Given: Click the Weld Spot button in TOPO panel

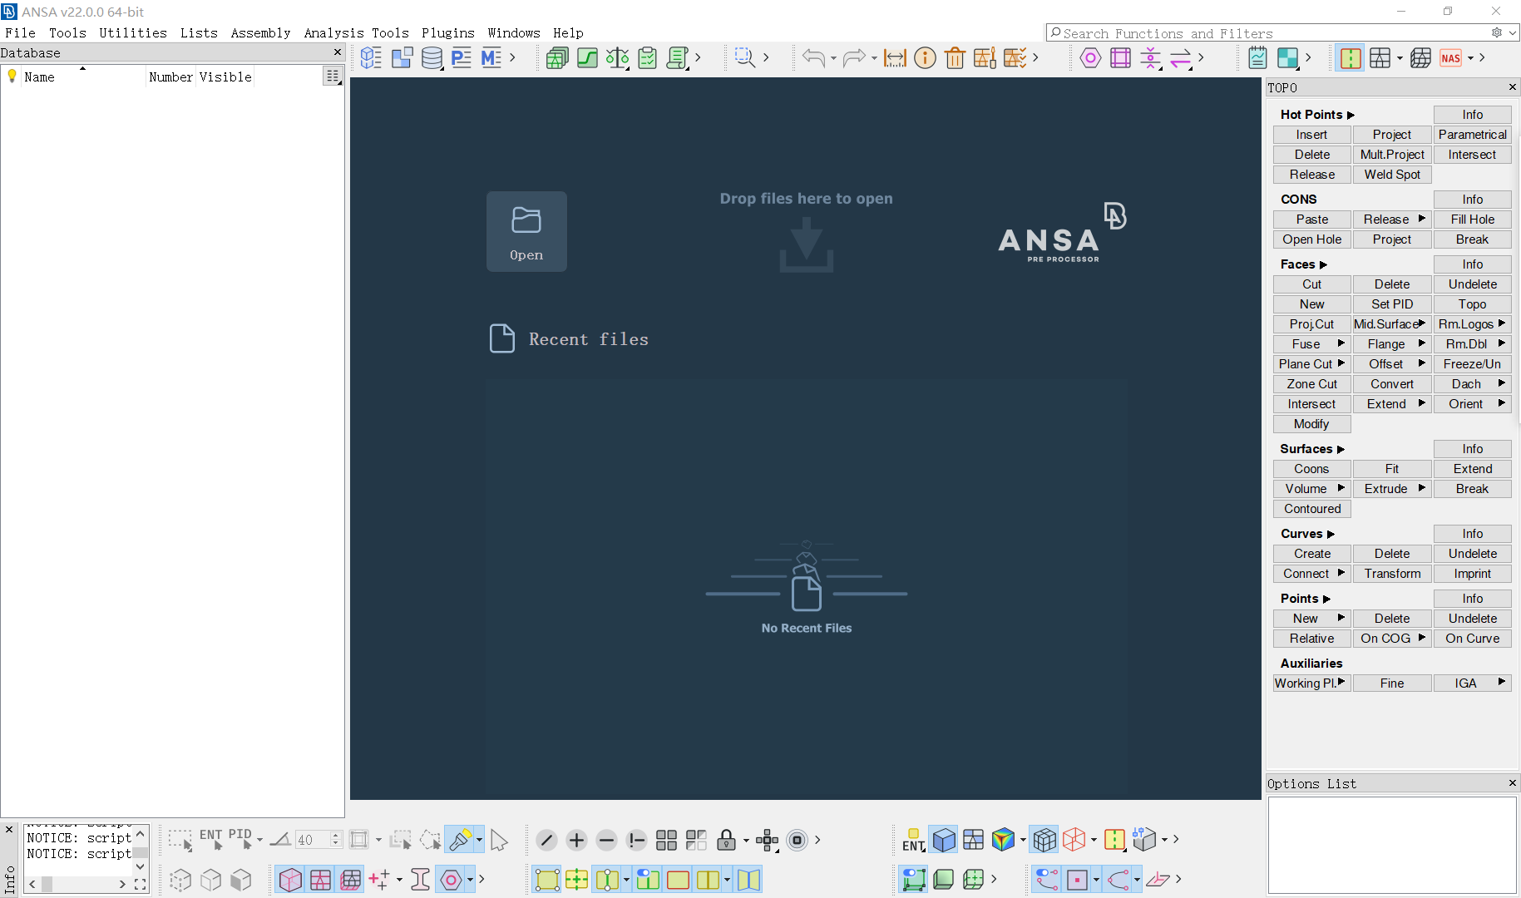Looking at the screenshot, I should tap(1391, 175).
